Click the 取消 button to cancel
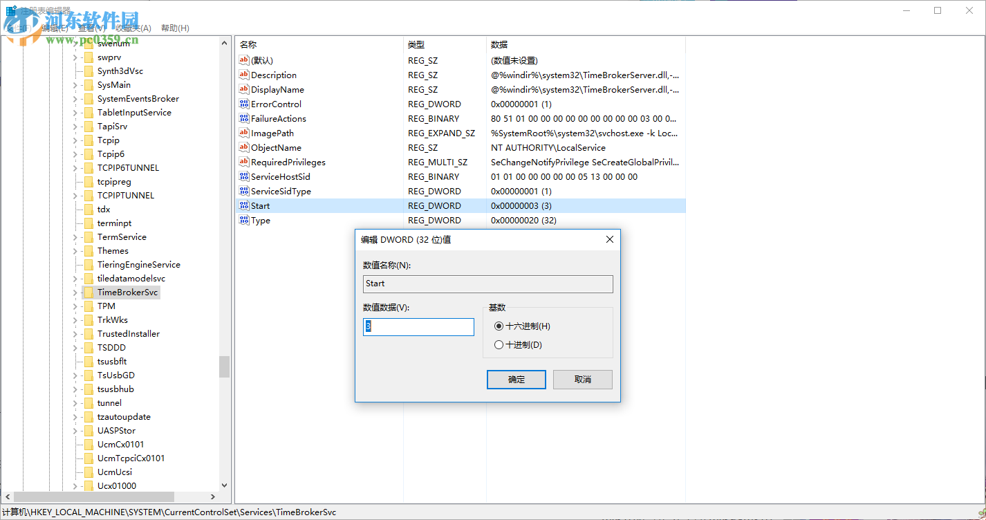Viewport: 986px width, 520px height. click(x=582, y=379)
